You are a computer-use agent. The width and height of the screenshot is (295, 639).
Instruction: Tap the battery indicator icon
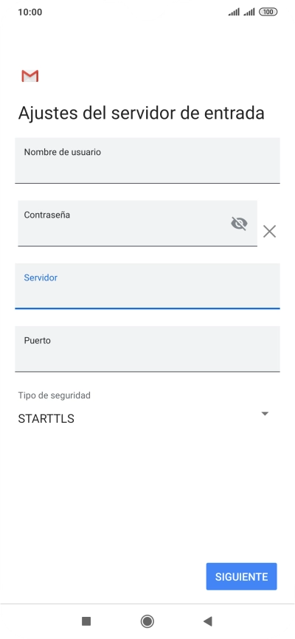click(x=268, y=12)
